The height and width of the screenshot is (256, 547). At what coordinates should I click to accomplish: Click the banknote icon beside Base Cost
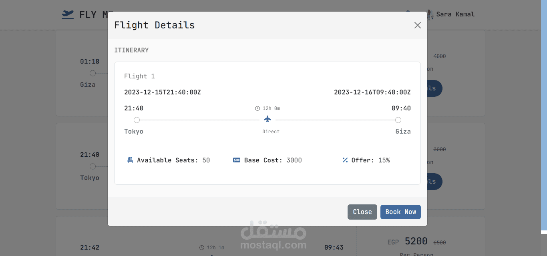pos(237,160)
